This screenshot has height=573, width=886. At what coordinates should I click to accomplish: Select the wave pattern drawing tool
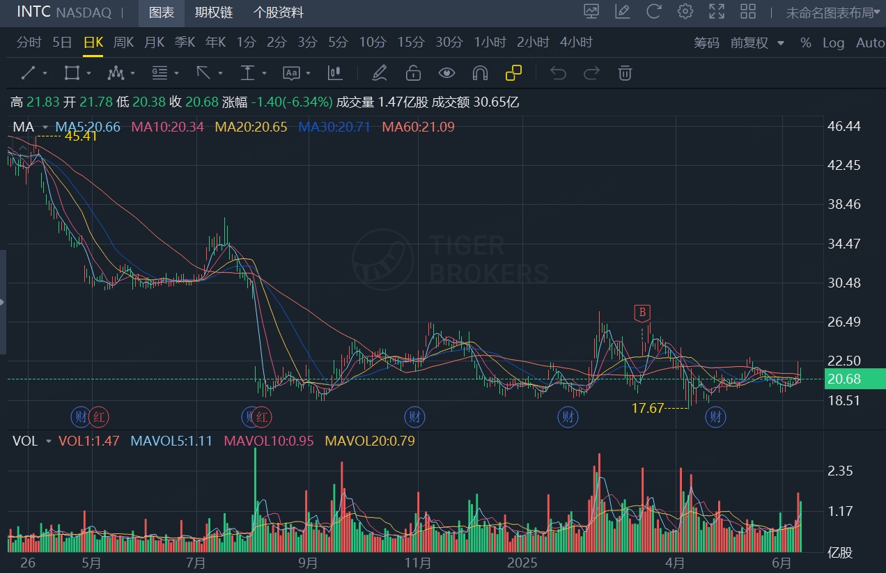tap(116, 72)
